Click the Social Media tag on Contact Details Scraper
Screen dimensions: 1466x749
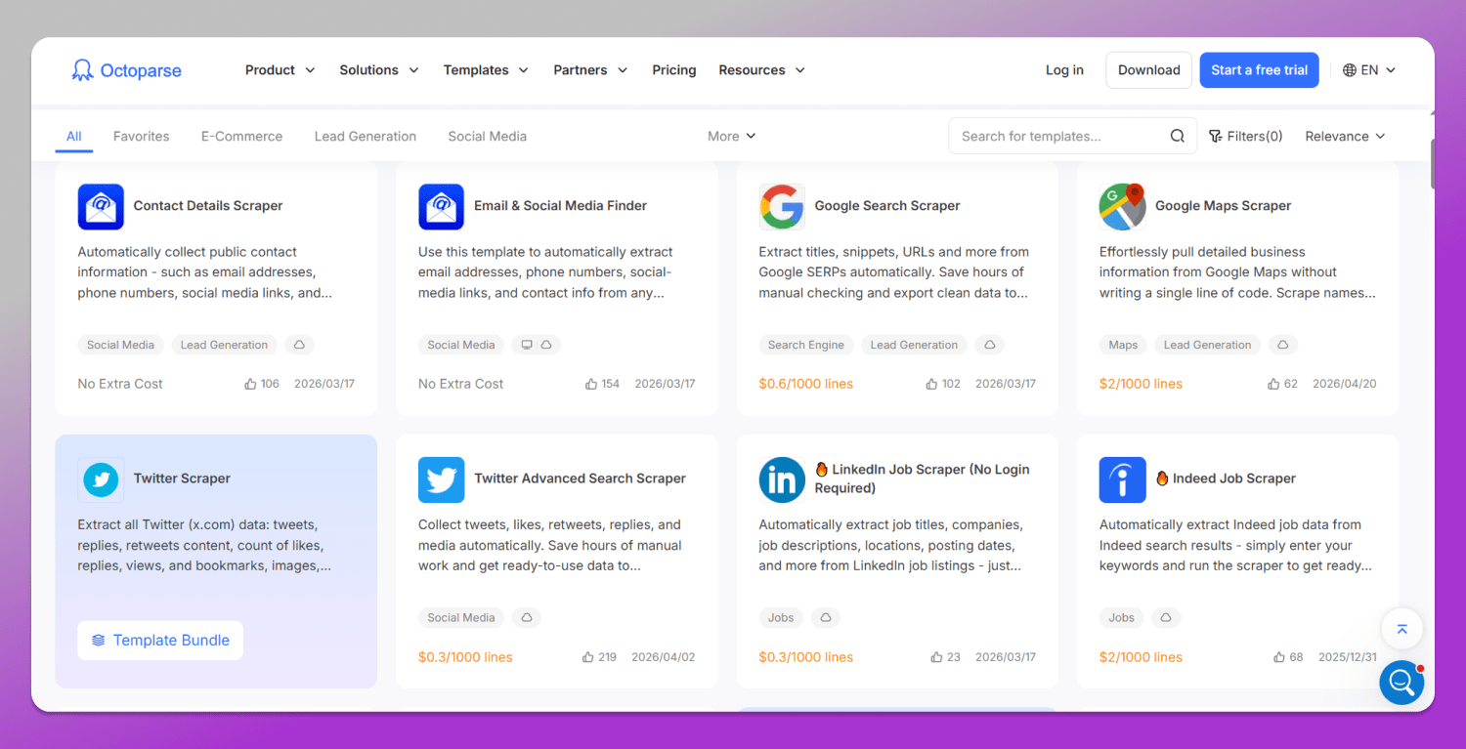point(121,345)
